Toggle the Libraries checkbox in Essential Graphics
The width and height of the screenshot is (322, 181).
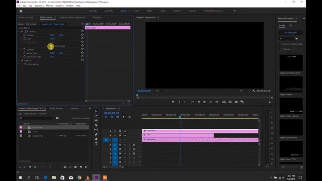[281, 49]
